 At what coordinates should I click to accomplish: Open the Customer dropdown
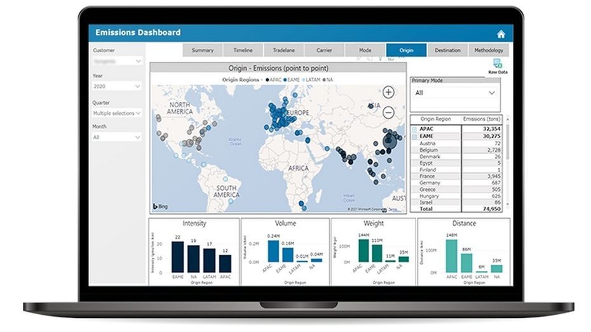[x=117, y=61]
